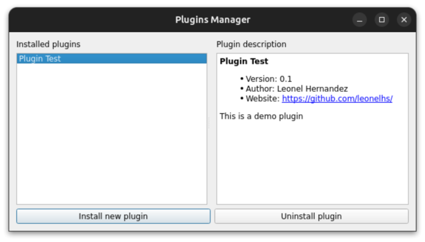425x242 pixels.
Task: Close the Plugins Manager window
Action: click(404, 20)
